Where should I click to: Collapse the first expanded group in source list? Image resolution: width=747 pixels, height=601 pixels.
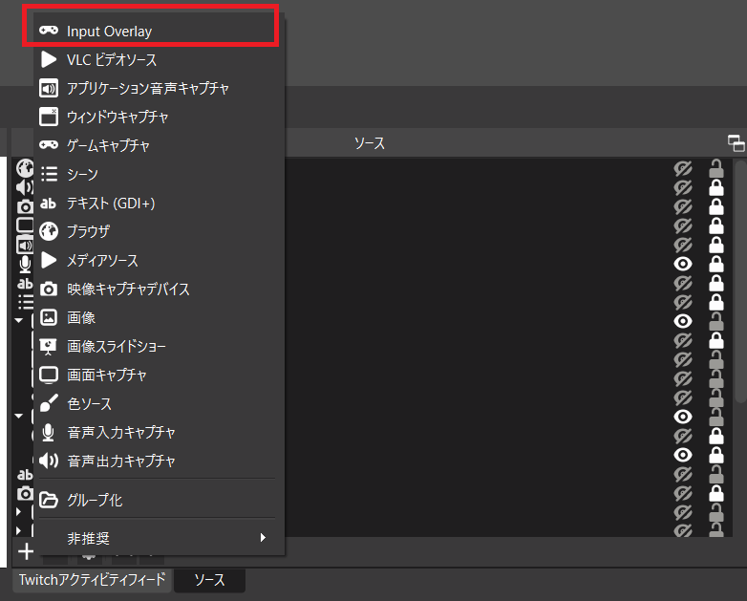(18, 321)
